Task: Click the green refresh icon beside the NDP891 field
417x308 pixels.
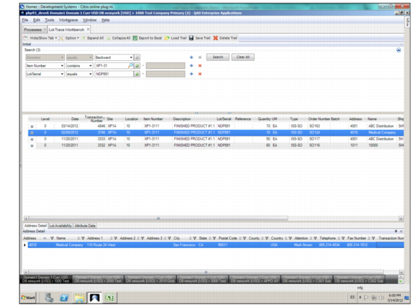Action: coord(137,74)
